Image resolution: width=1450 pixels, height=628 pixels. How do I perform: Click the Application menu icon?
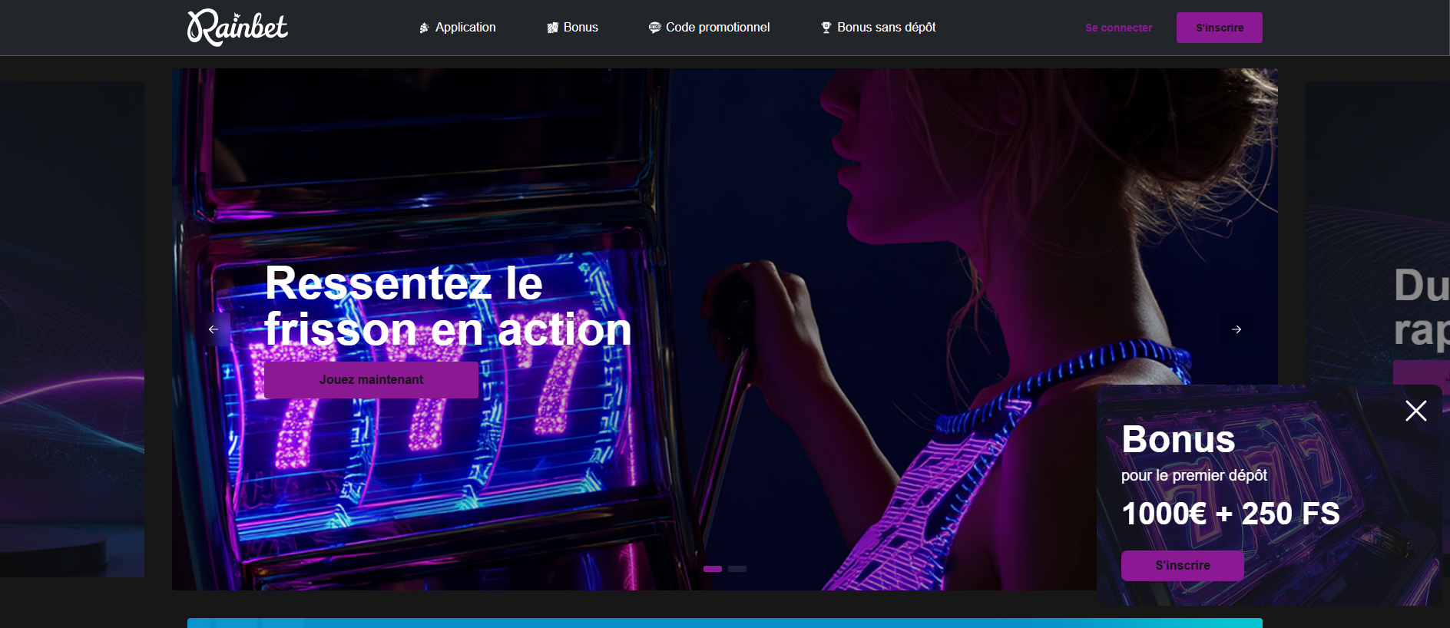tap(424, 28)
